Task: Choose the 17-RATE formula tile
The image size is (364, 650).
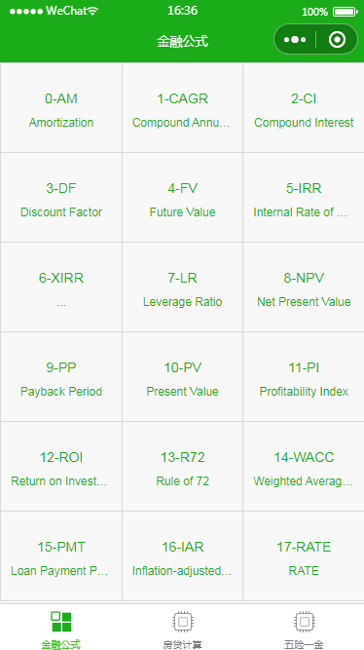Action: 304,555
